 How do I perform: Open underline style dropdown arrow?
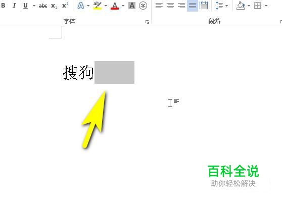coord(34,6)
